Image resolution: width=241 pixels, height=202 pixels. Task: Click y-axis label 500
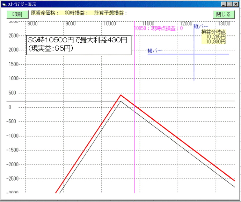[12, 93]
